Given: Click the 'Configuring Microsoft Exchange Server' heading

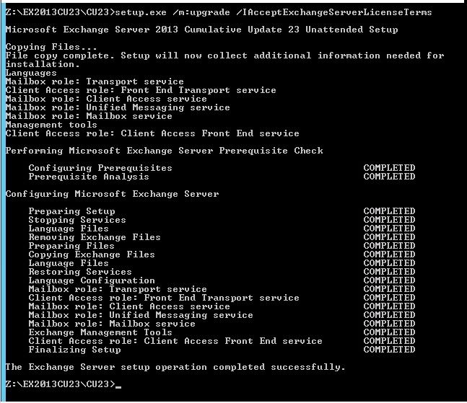Looking at the screenshot, I should 112,194.
